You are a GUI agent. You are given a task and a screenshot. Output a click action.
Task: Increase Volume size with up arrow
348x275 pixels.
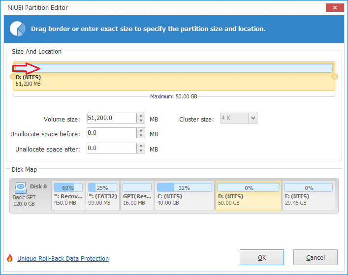(141, 116)
